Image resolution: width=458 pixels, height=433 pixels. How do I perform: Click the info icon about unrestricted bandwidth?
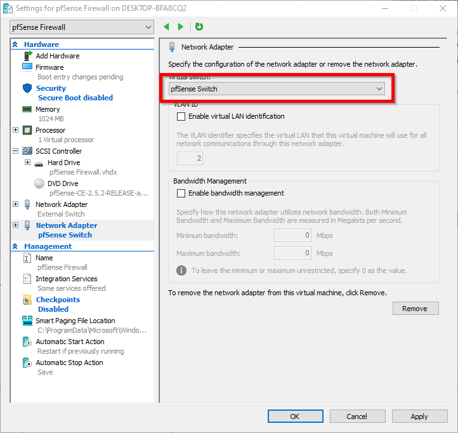tap(181, 270)
